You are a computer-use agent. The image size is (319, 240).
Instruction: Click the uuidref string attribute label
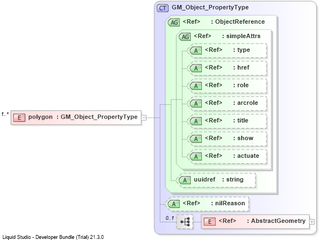click(x=219, y=180)
